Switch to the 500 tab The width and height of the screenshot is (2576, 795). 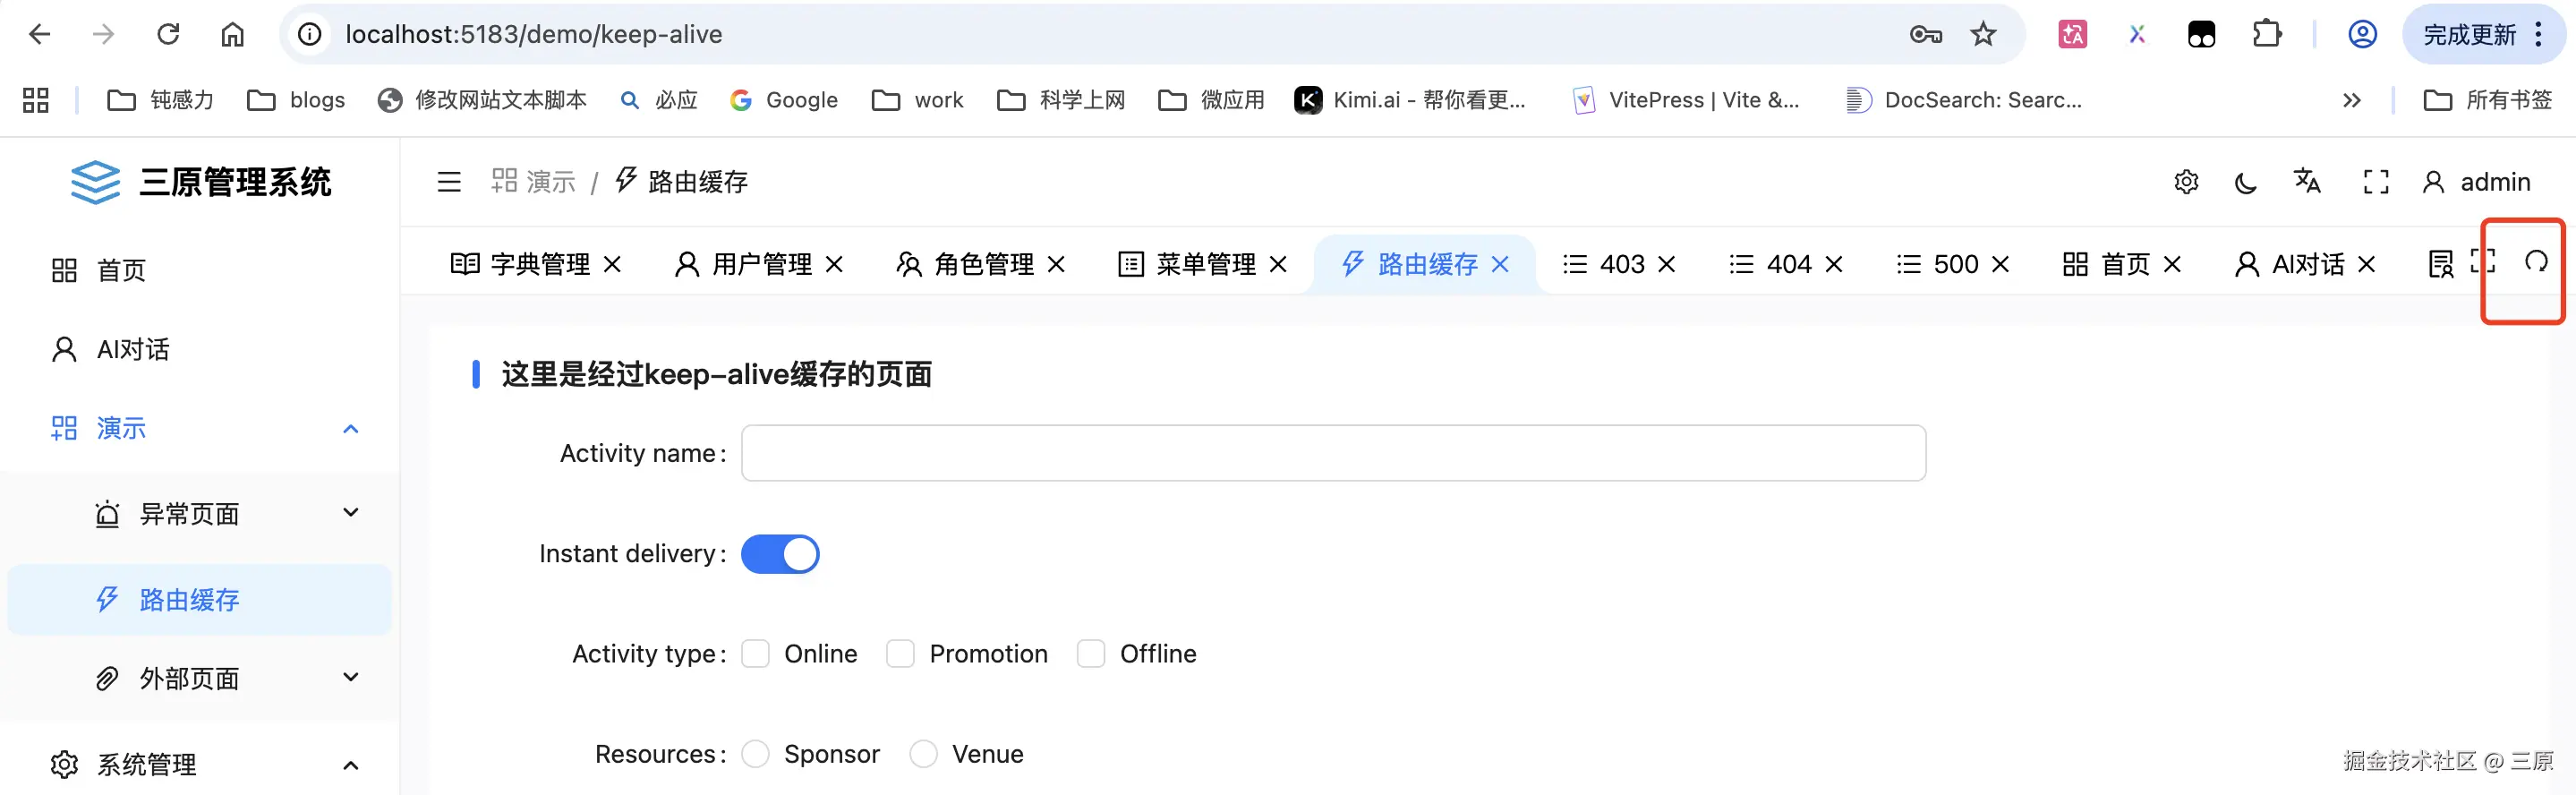(x=1938, y=264)
